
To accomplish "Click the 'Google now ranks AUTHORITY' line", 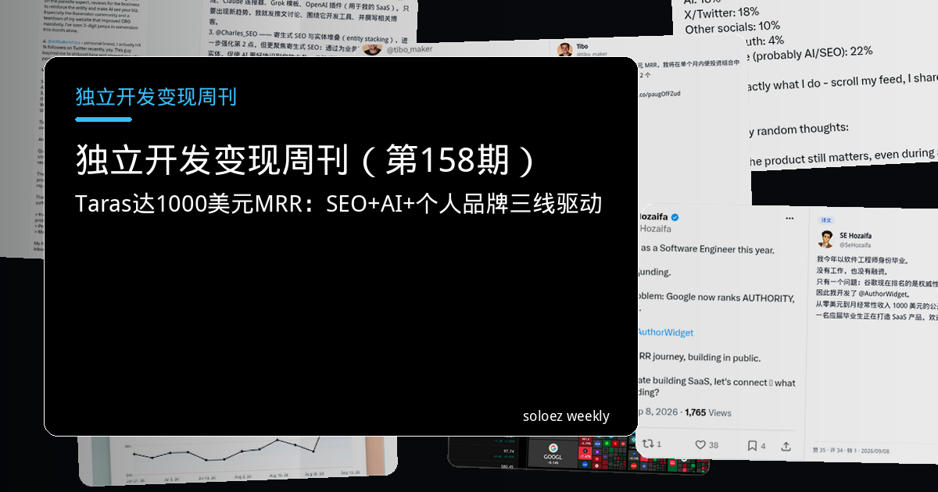I will (x=717, y=298).
